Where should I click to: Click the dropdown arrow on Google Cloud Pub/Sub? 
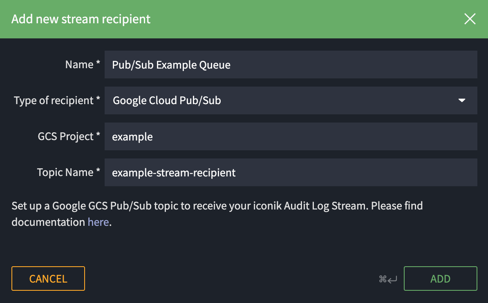[461, 100]
